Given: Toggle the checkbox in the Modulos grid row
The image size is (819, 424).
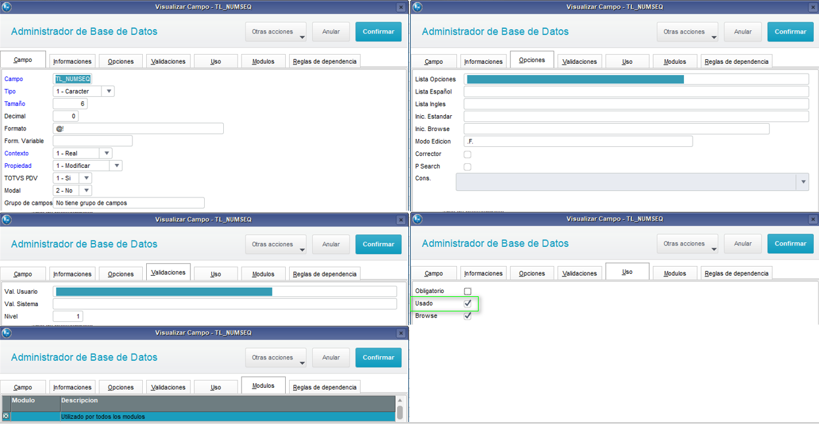Looking at the screenshot, I should 6,416.
